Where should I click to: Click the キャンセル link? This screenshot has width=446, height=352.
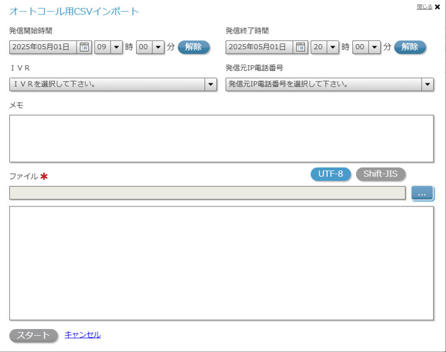83,335
